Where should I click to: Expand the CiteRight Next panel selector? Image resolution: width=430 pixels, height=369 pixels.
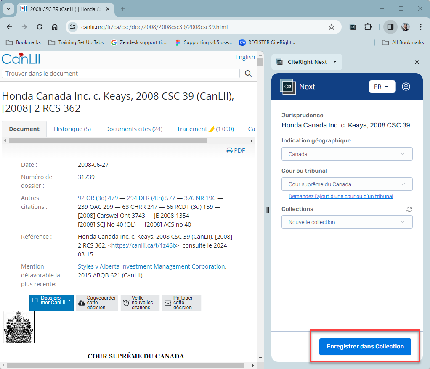point(307,62)
